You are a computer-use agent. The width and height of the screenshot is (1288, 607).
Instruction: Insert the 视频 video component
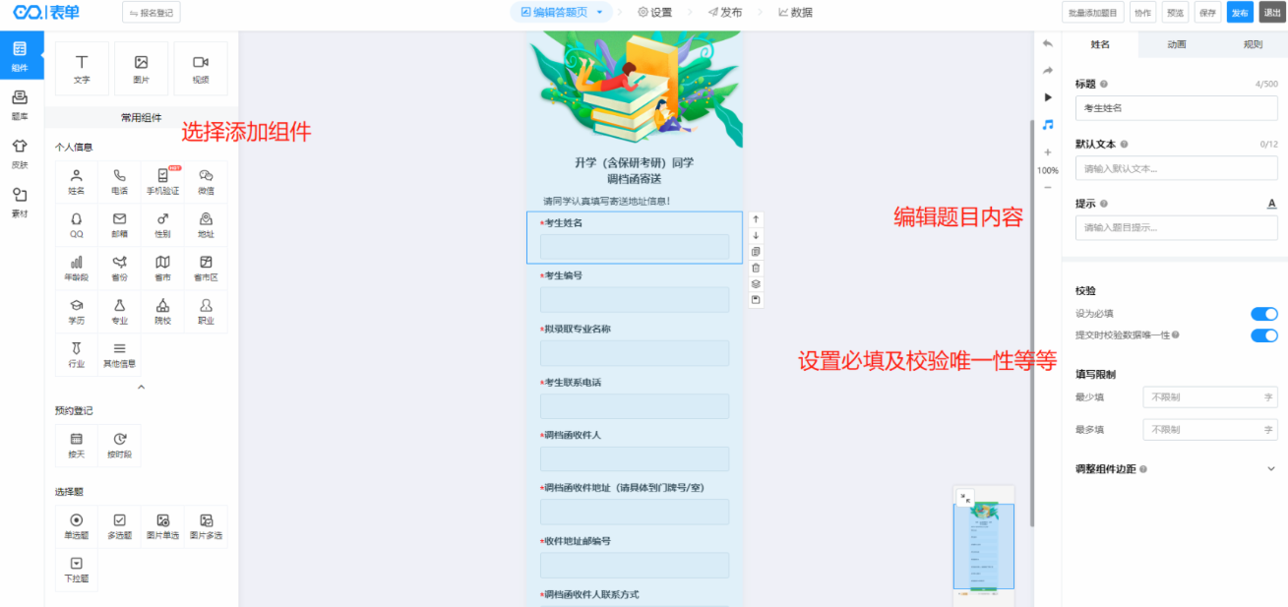(201, 68)
